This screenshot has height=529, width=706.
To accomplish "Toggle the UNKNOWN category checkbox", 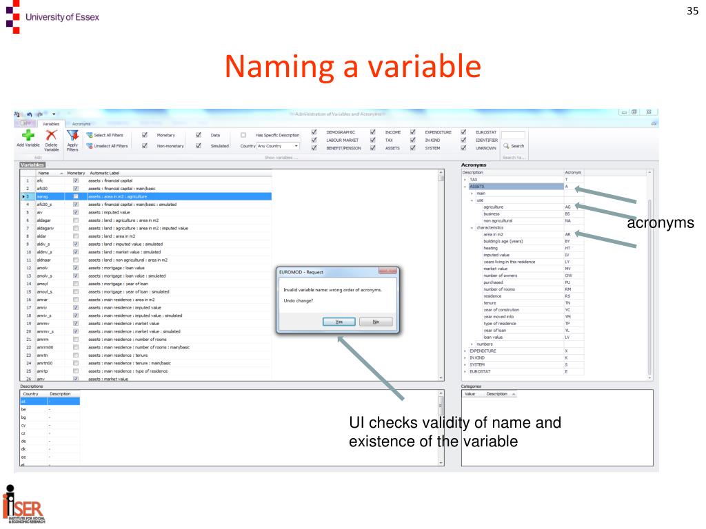I will pos(464,148).
